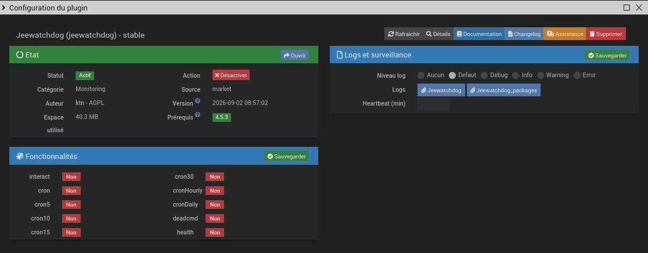Toggle the interact Non badge

click(x=71, y=176)
